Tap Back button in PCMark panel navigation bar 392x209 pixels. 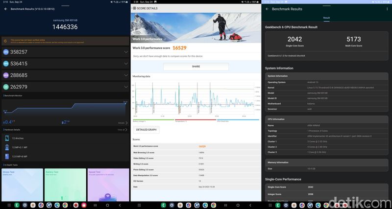250,205
